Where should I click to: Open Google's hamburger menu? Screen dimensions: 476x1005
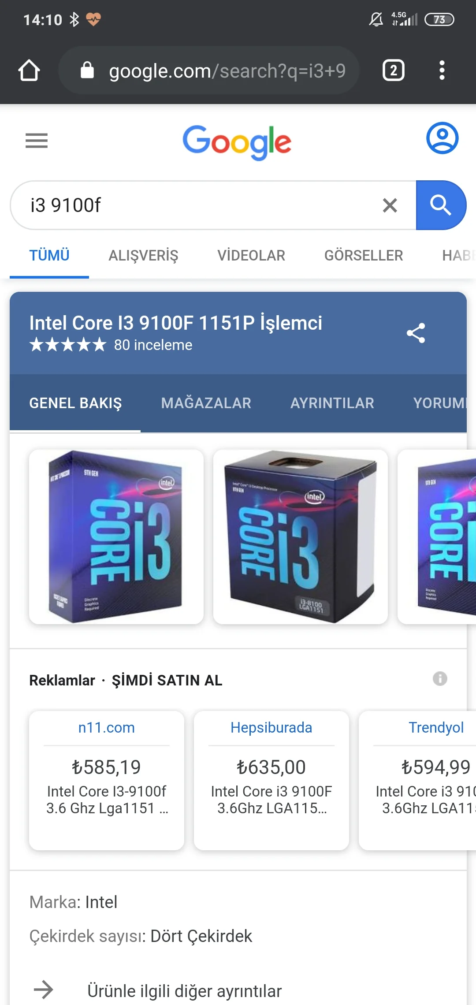click(37, 141)
